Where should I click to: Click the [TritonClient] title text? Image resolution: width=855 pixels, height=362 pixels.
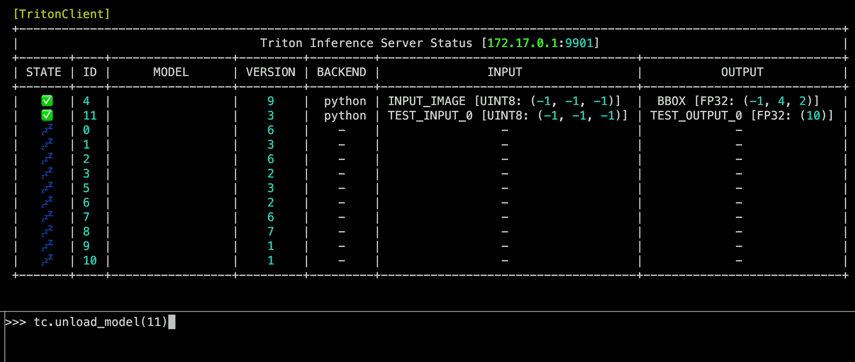tap(62, 14)
